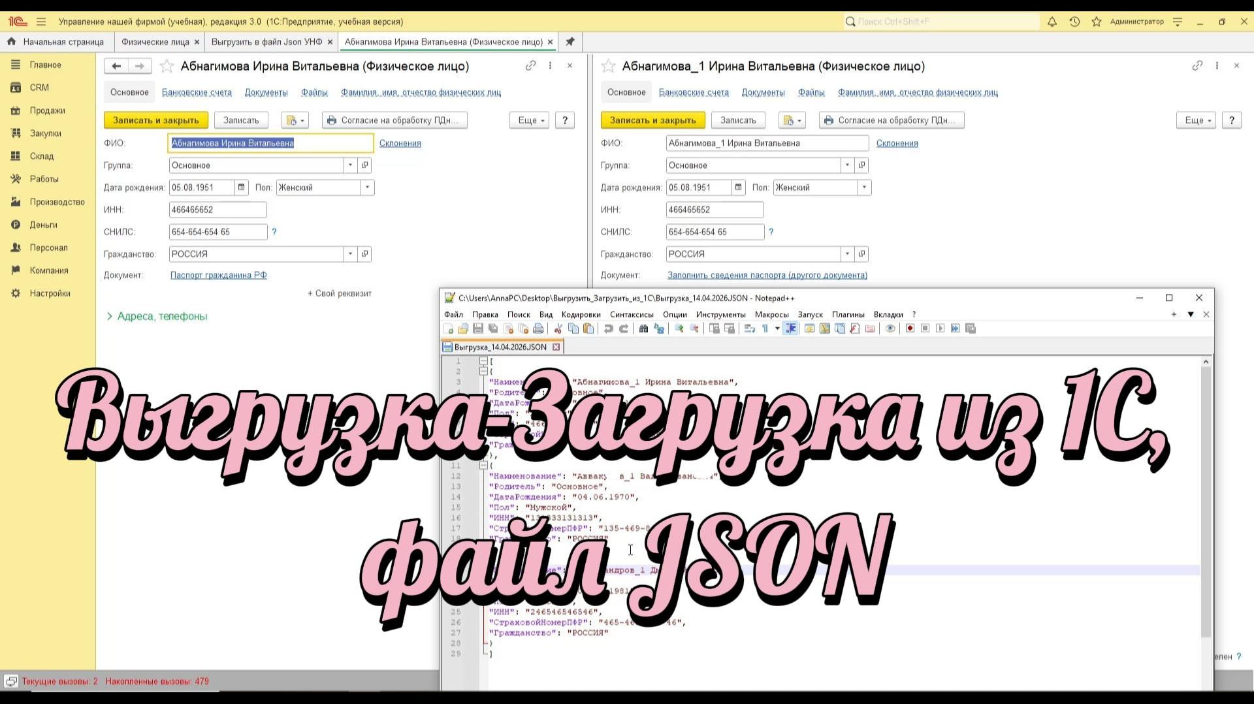Screen dimensions: 1254x704
Task: Copy link icon of Абнагимова_1 card
Action: click(1197, 66)
